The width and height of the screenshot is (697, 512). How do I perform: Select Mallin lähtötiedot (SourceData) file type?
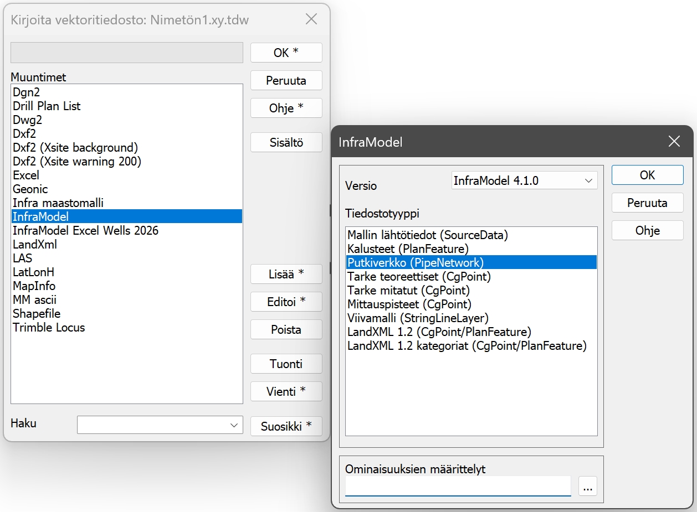[471, 235]
